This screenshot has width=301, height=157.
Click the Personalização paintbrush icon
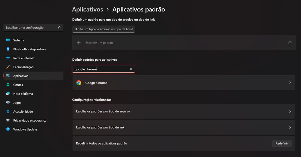pyautogui.click(x=8, y=67)
